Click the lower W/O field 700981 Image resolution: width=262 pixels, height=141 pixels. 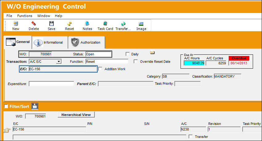[x=35, y=116]
